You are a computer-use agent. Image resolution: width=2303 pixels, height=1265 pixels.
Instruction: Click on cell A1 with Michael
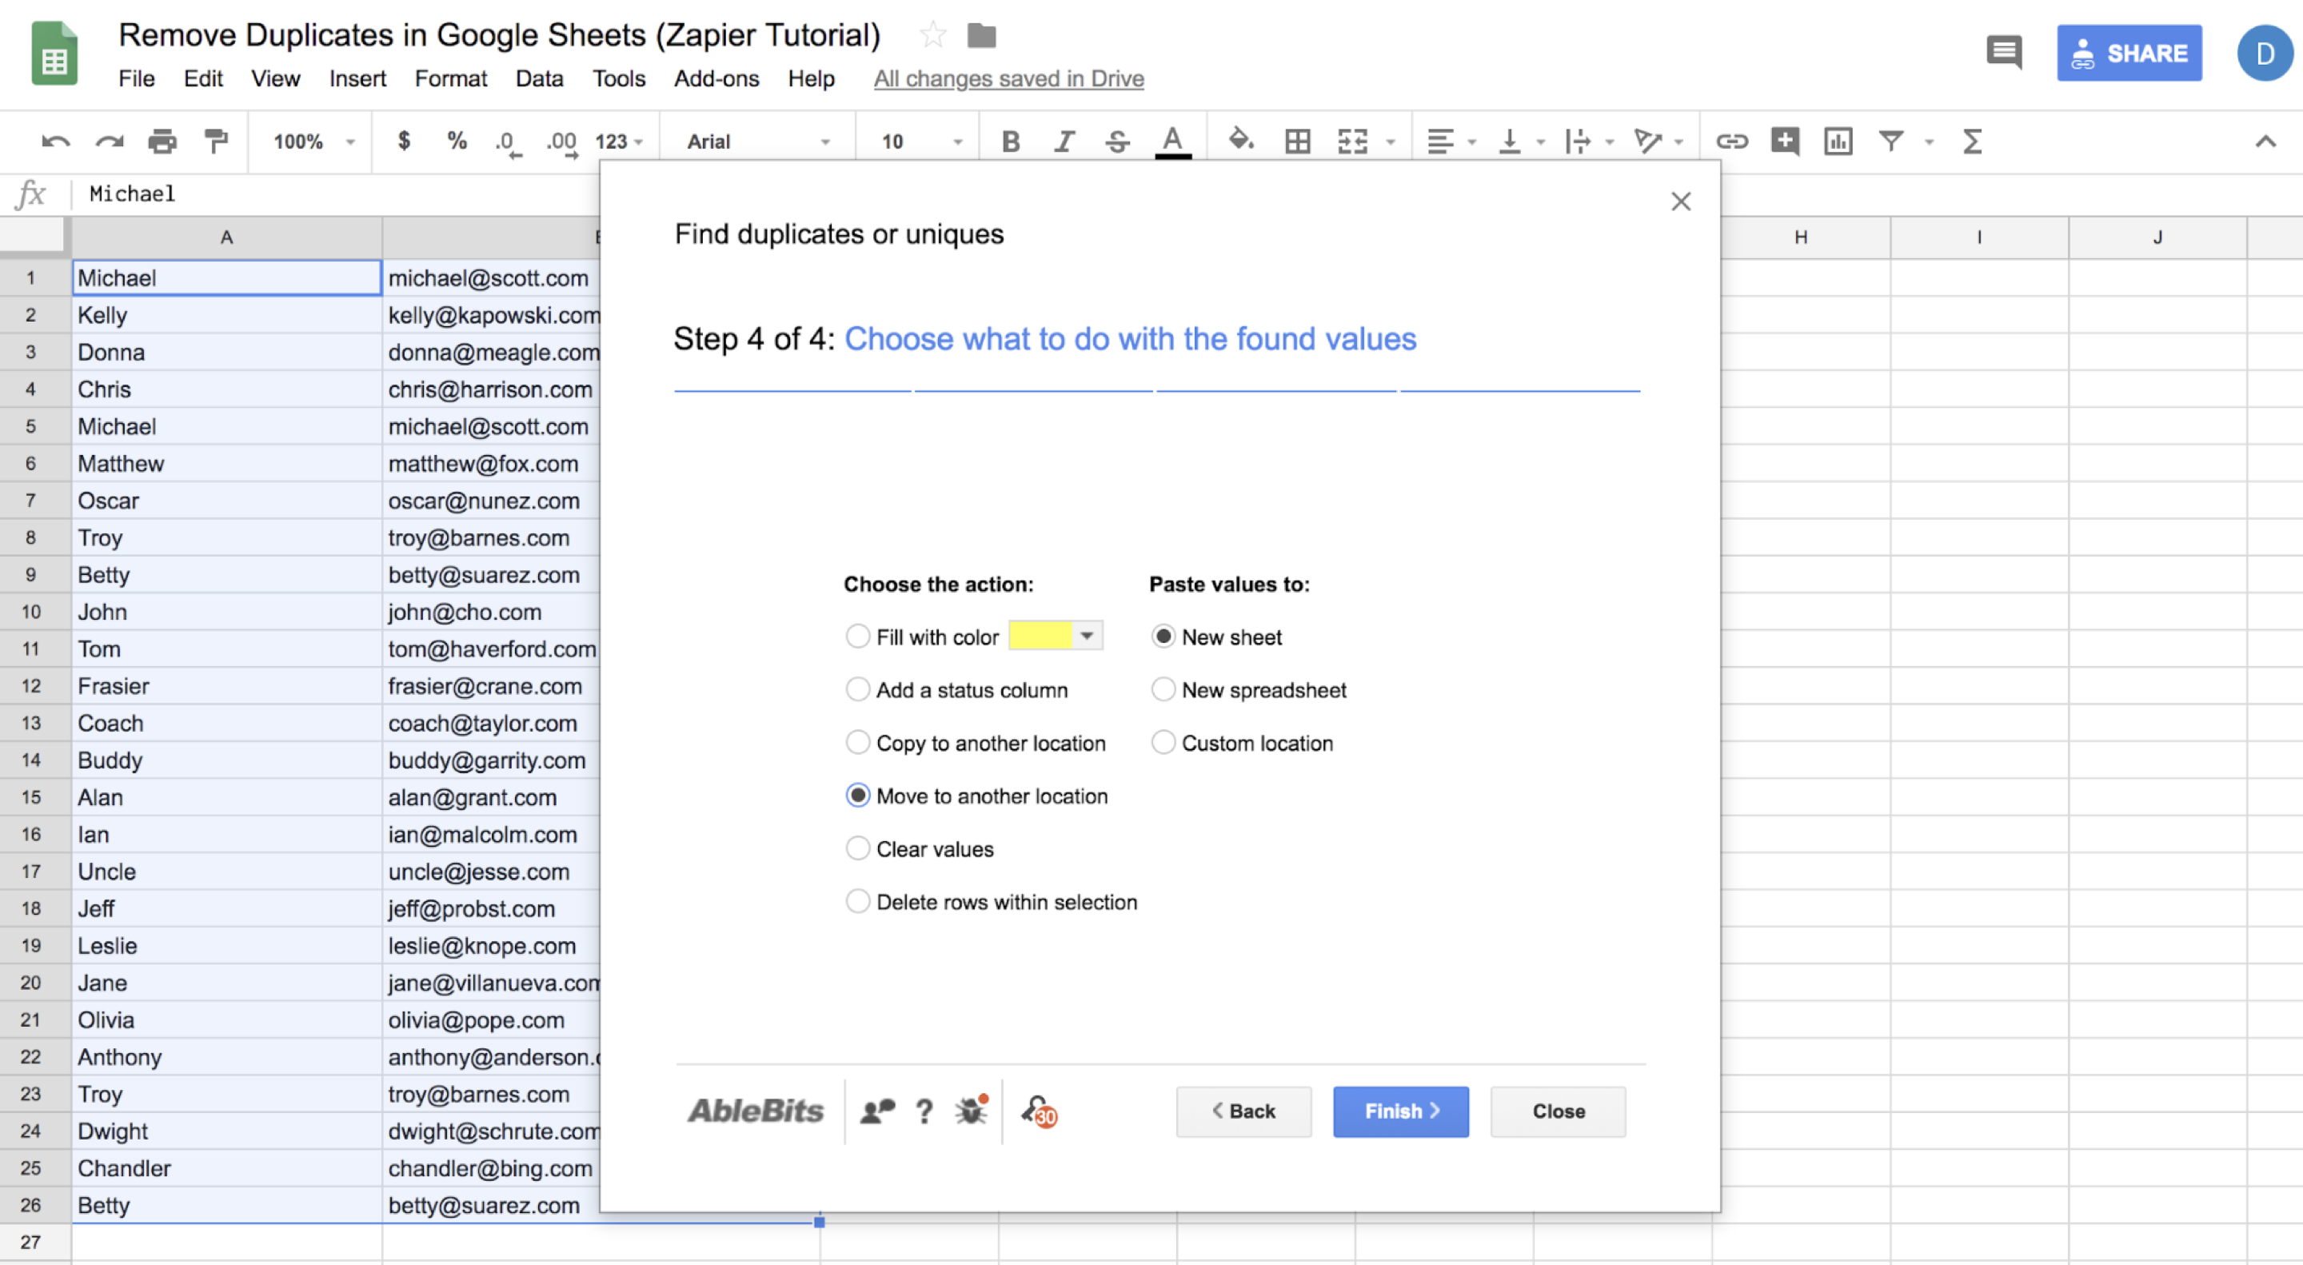(x=222, y=276)
